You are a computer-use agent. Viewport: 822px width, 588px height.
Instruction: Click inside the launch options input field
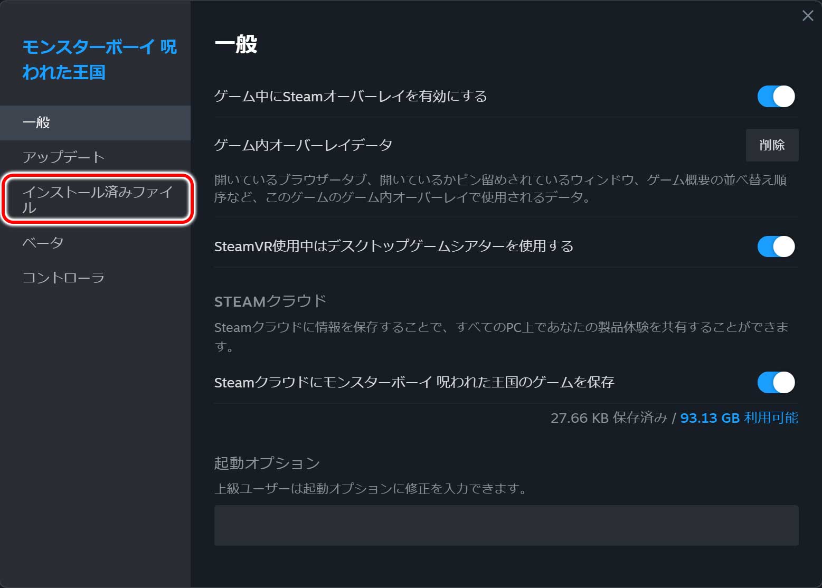[506, 525]
